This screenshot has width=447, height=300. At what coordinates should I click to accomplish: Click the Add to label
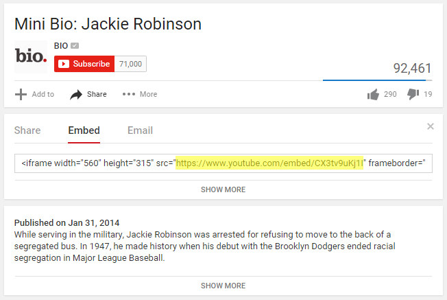43,94
